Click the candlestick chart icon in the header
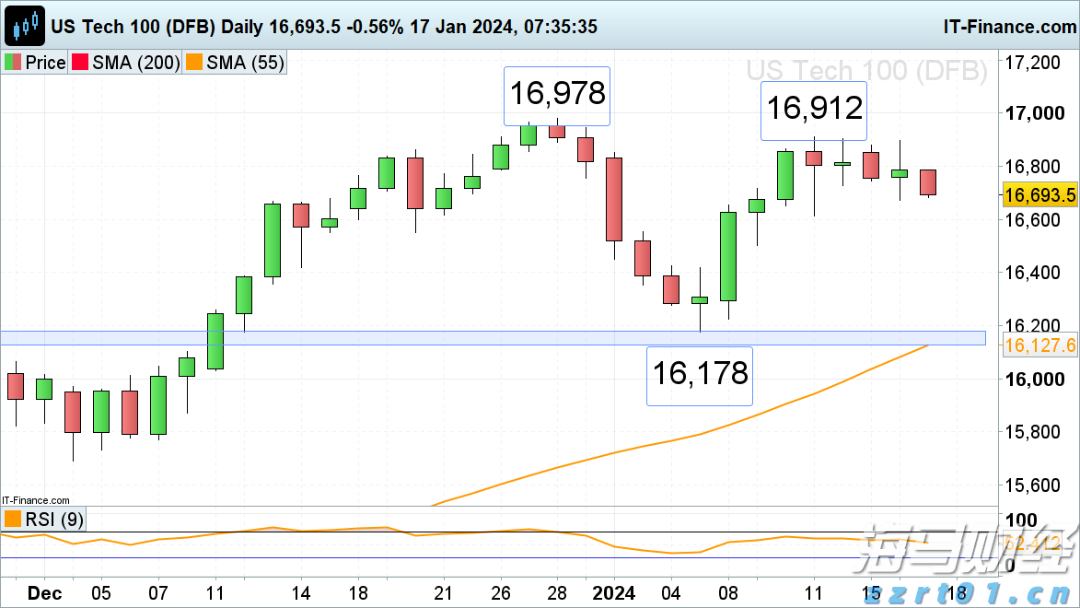The width and height of the screenshot is (1080, 608). [27, 26]
